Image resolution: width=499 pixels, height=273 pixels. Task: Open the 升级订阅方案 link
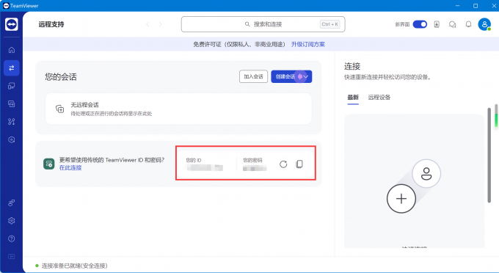pos(308,45)
